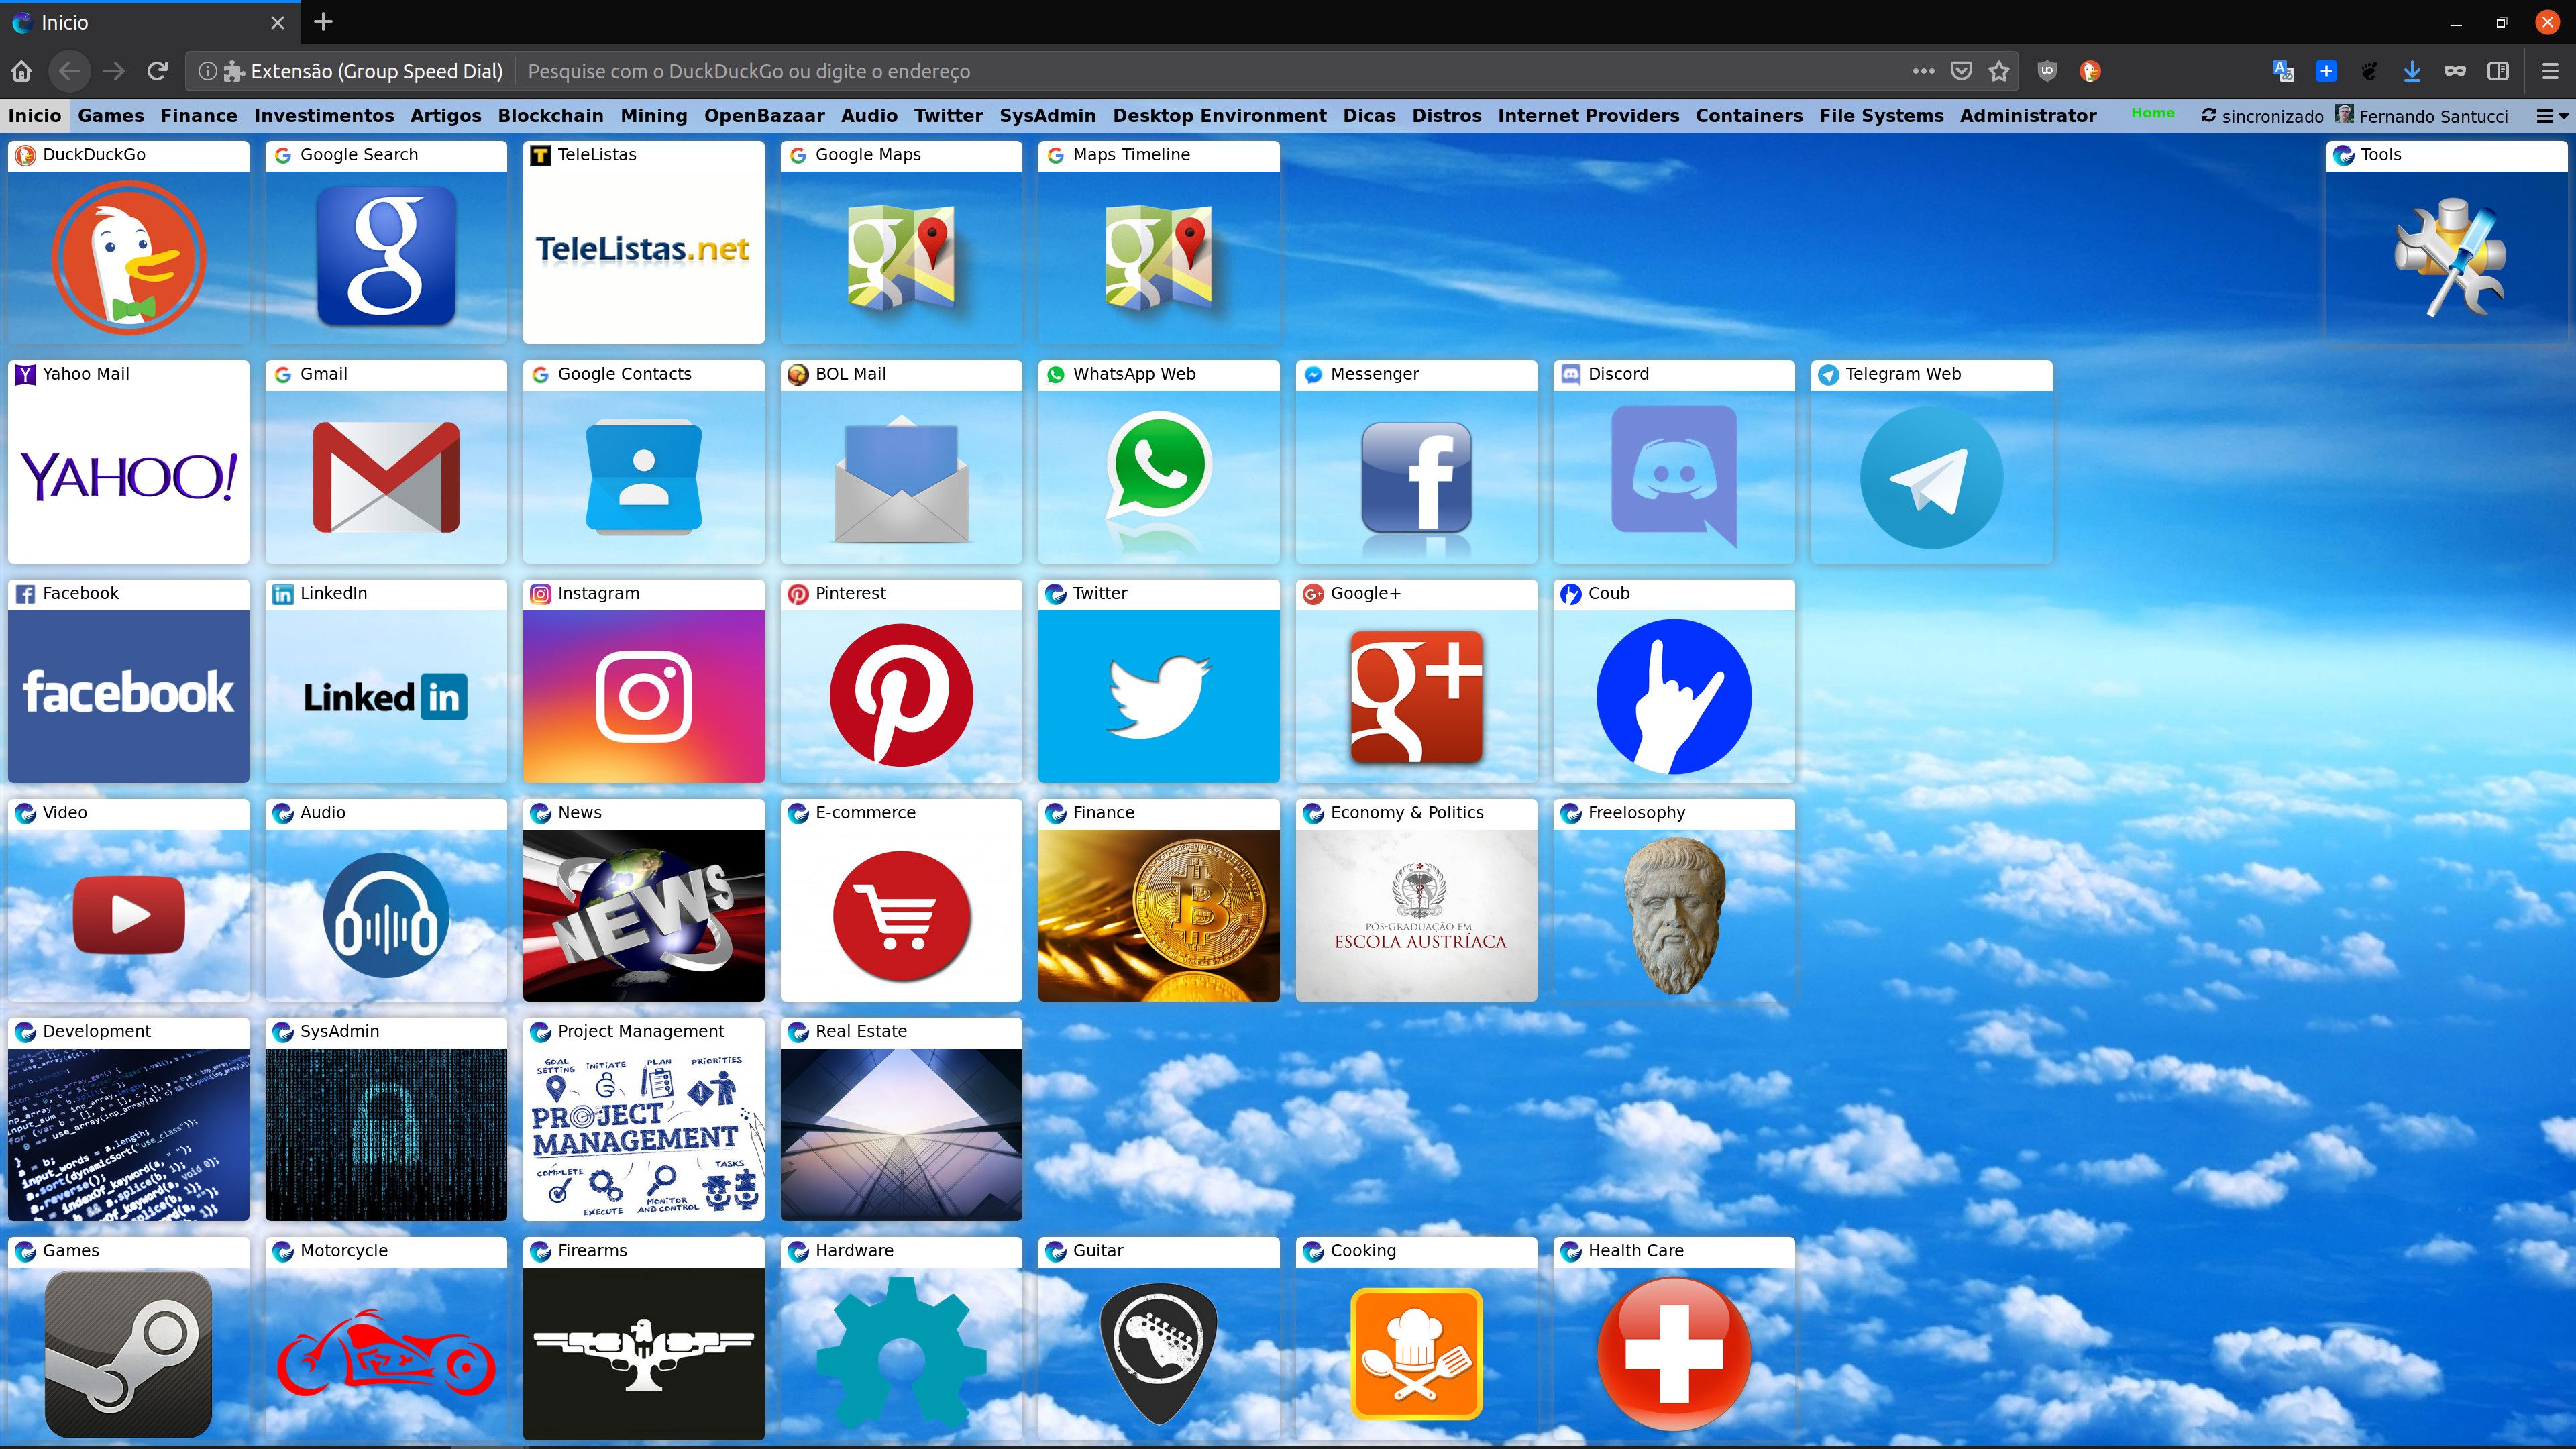
Task: Open SysAdmin bookmarks menu item
Action: coord(1047,115)
